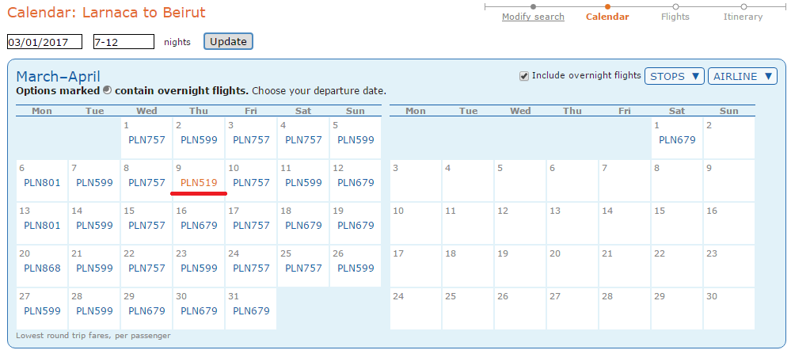Open the Modify search link
The height and width of the screenshot is (354, 791).
point(533,17)
